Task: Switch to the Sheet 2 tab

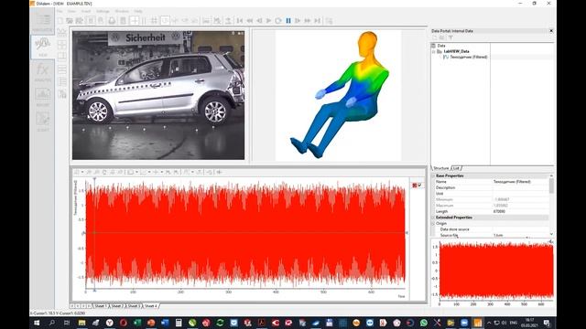Action: 117,306
